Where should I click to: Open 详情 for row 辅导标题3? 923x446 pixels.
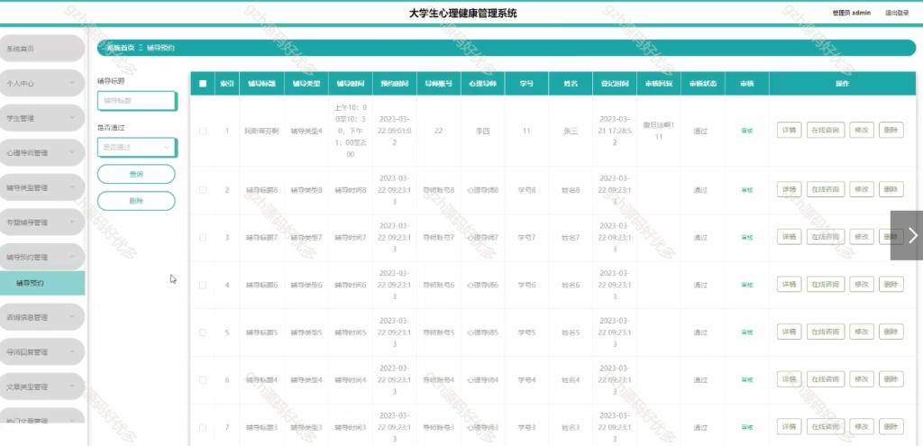click(x=790, y=426)
